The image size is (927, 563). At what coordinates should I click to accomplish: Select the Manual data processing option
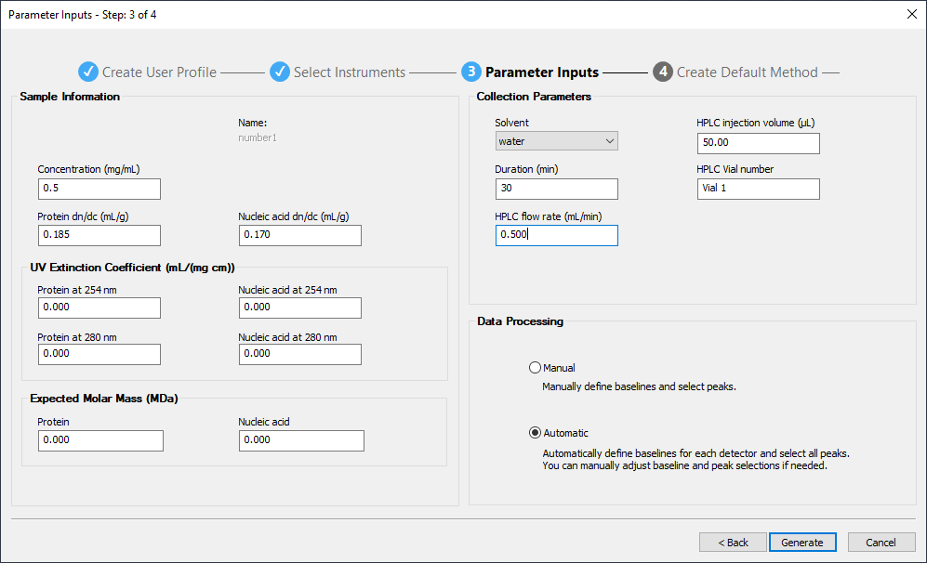tap(535, 368)
